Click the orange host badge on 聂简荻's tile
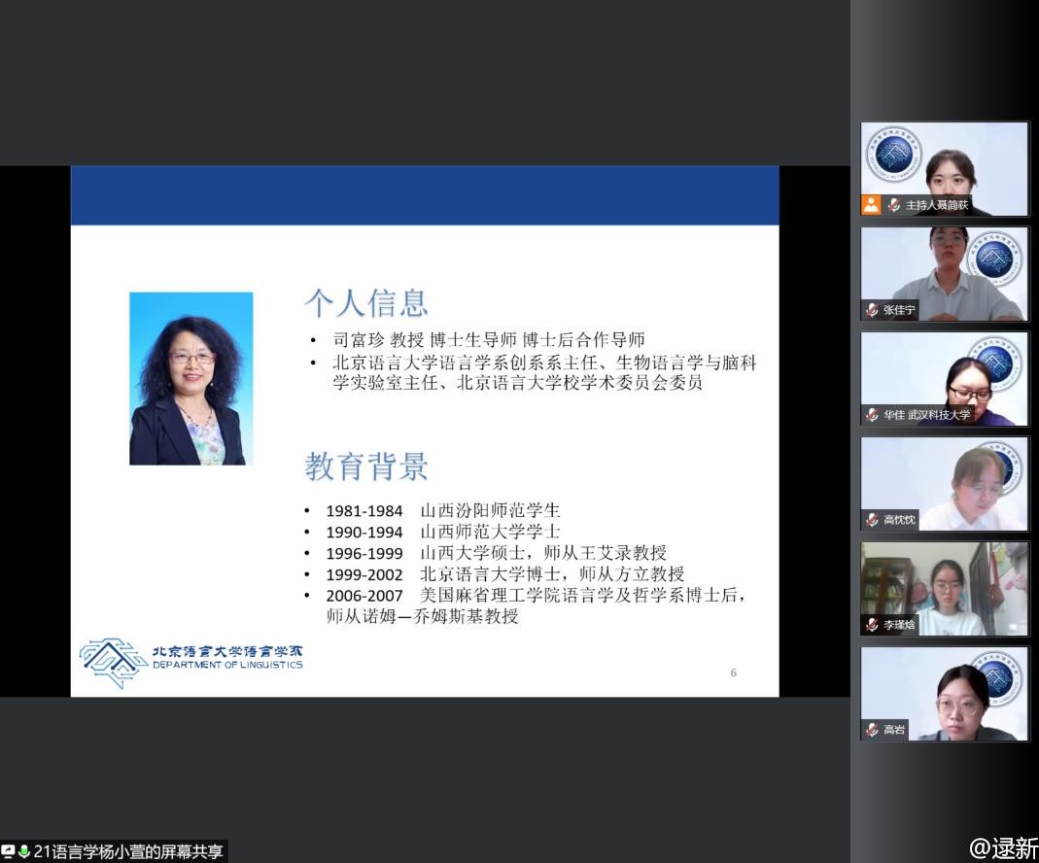 [871, 205]
